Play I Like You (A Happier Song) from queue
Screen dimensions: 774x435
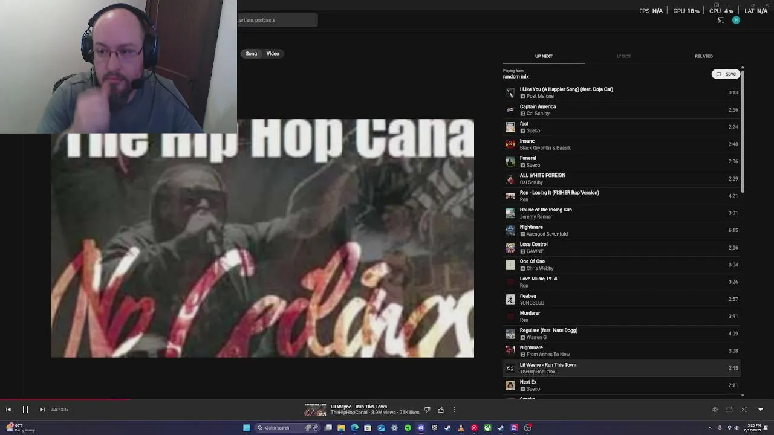click(621, 92)
